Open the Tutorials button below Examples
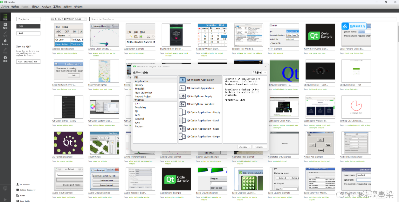The image size is (399, 202). tap(29, 34)
